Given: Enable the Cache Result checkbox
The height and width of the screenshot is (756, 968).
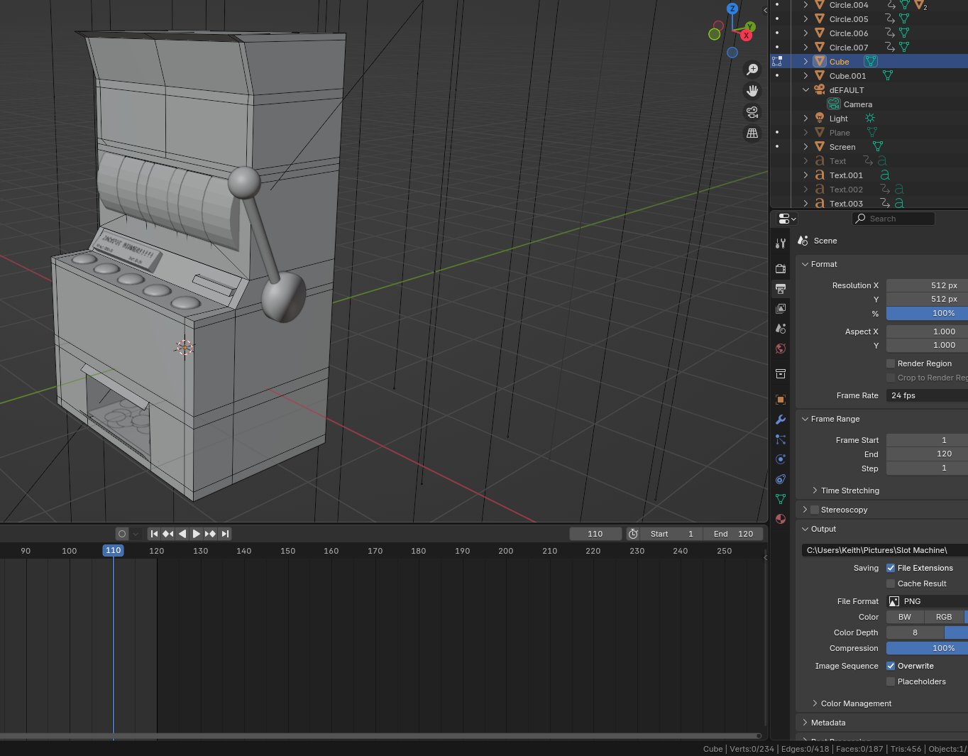Looking at the screenshot, I should coord(891,584).
